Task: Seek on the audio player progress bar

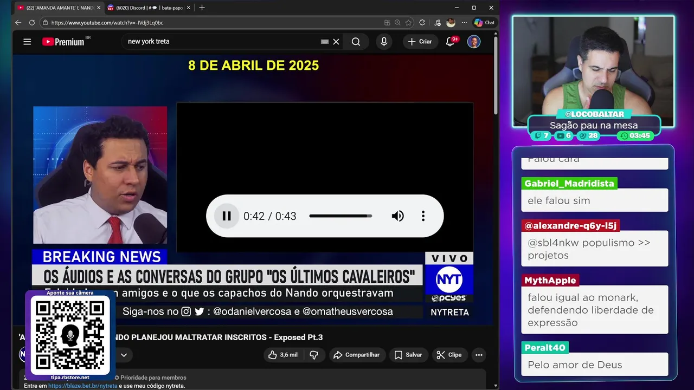Action: pyautogui.click(x=340, y=216)
